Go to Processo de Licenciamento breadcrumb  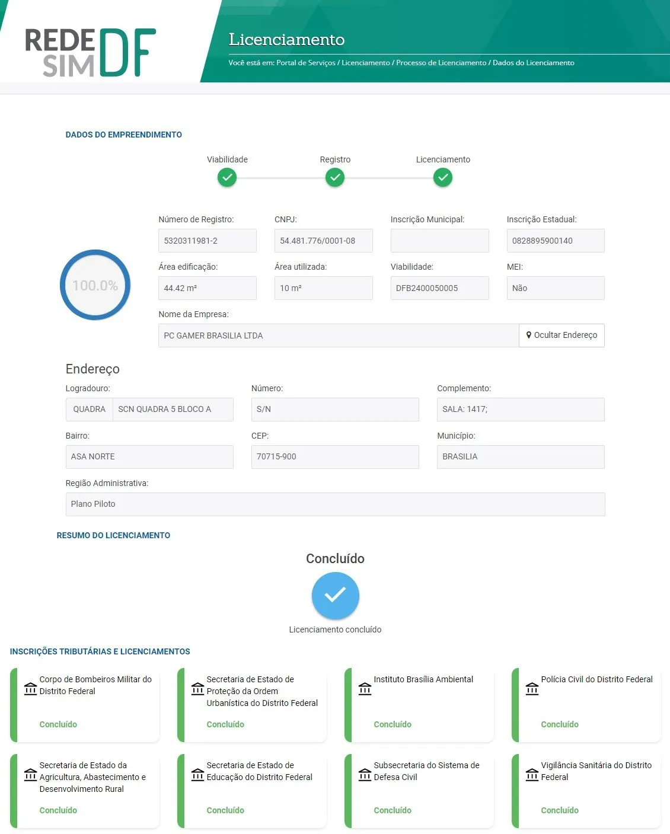click(x=441, y=63)
